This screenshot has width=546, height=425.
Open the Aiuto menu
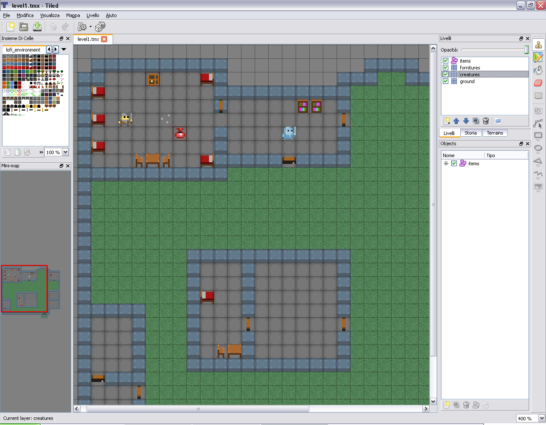(111, 15)
